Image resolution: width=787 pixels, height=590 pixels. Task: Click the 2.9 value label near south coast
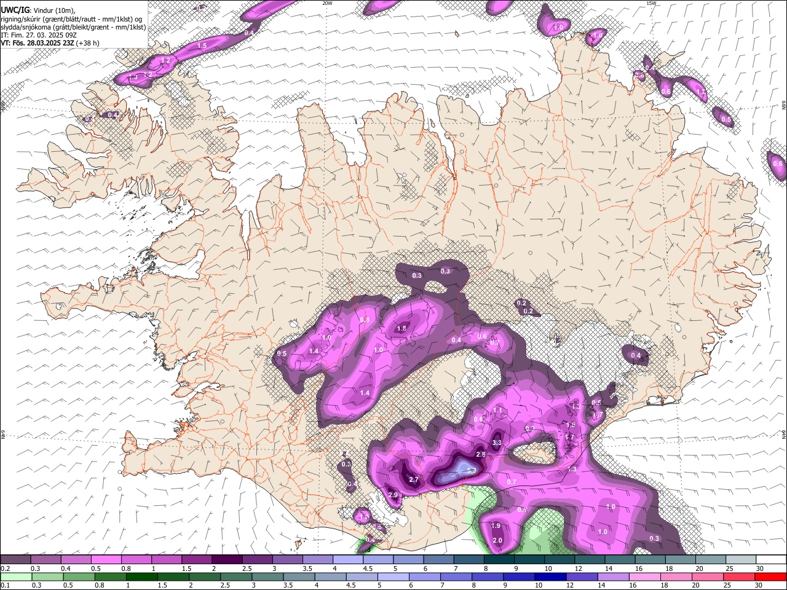pyautogui.click(x=393, y=495)
